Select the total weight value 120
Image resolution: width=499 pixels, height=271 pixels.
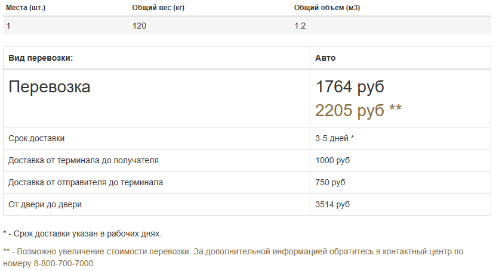[140, 26]
